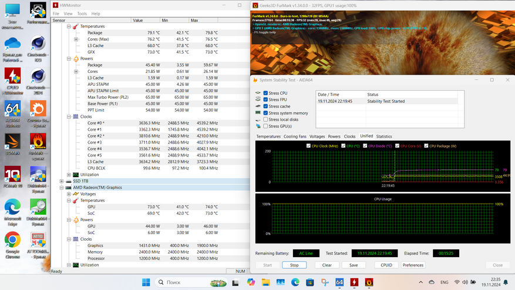
Task: Click Value column header in HWMonitor
Action: coord(145,21)
